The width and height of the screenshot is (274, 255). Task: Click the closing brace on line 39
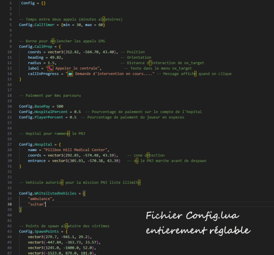20,209
